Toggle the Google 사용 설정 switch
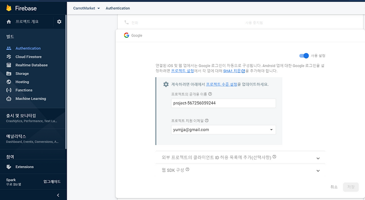The height and width of the screenshot is (200, 365). [304, 56]
